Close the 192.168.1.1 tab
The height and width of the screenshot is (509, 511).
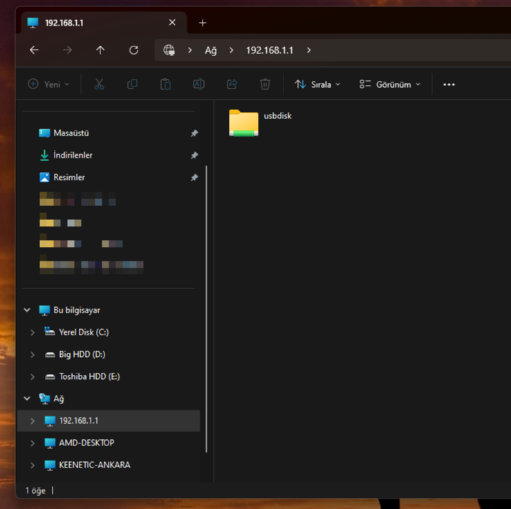click(x=172, y=22)
